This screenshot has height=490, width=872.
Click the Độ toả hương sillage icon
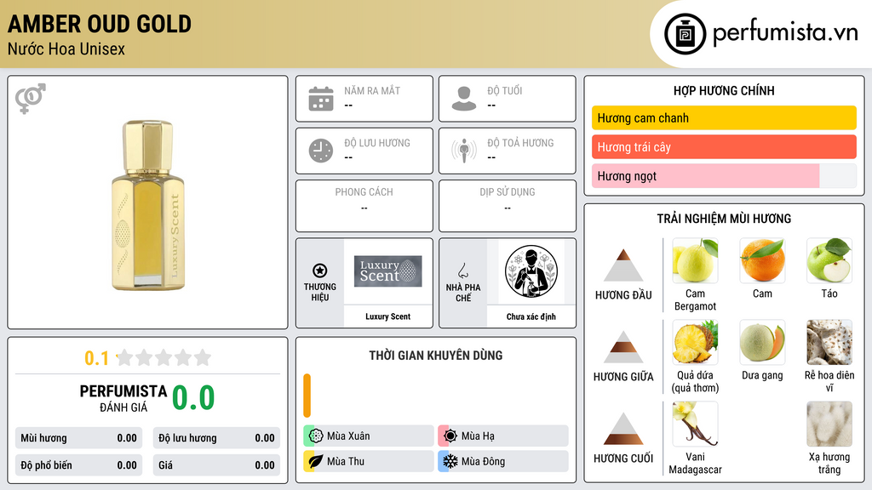(x=464, y=151)
